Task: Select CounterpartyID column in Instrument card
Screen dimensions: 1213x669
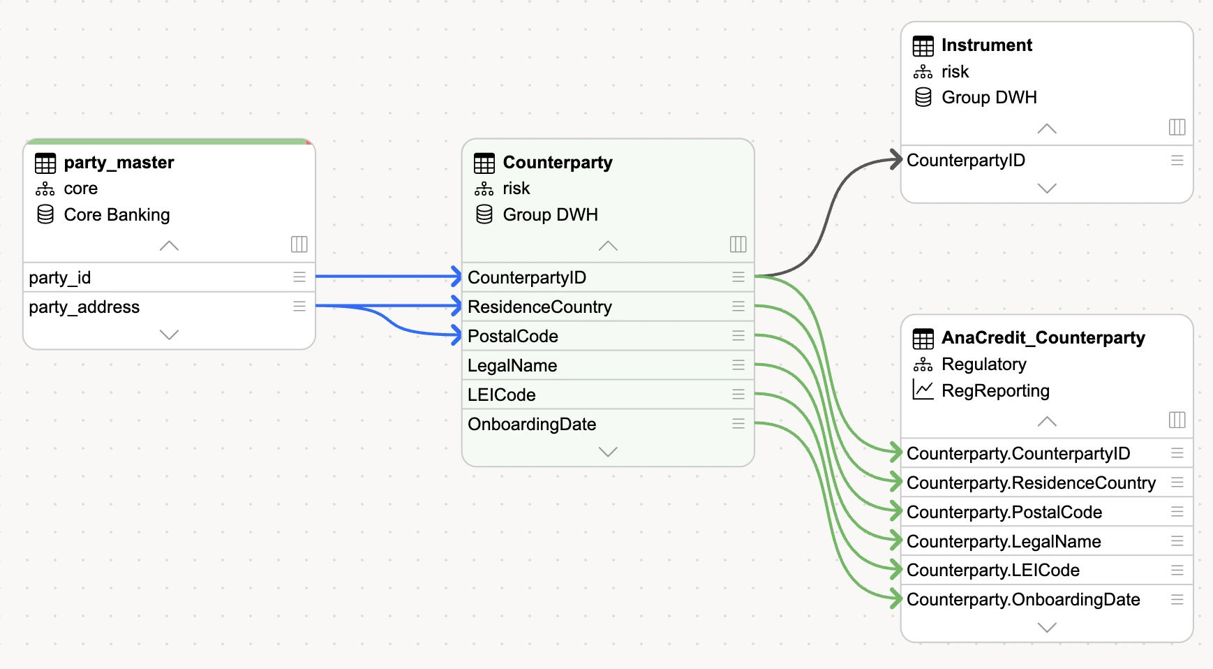Action: click(x=1047, y=161)
